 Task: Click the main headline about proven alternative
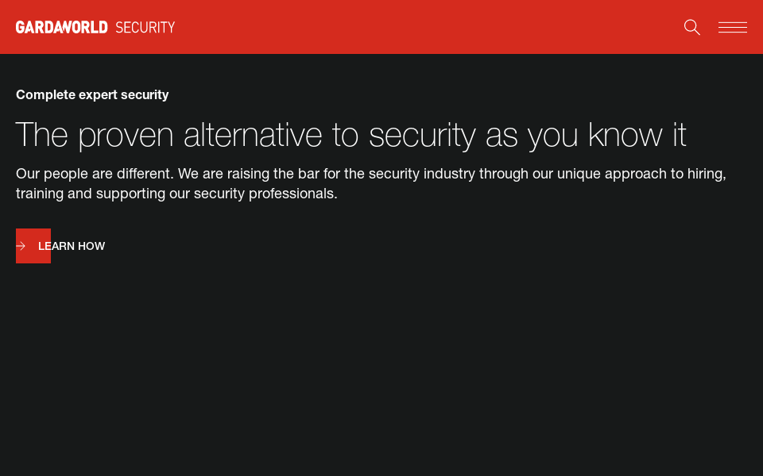tap(351, 134)
